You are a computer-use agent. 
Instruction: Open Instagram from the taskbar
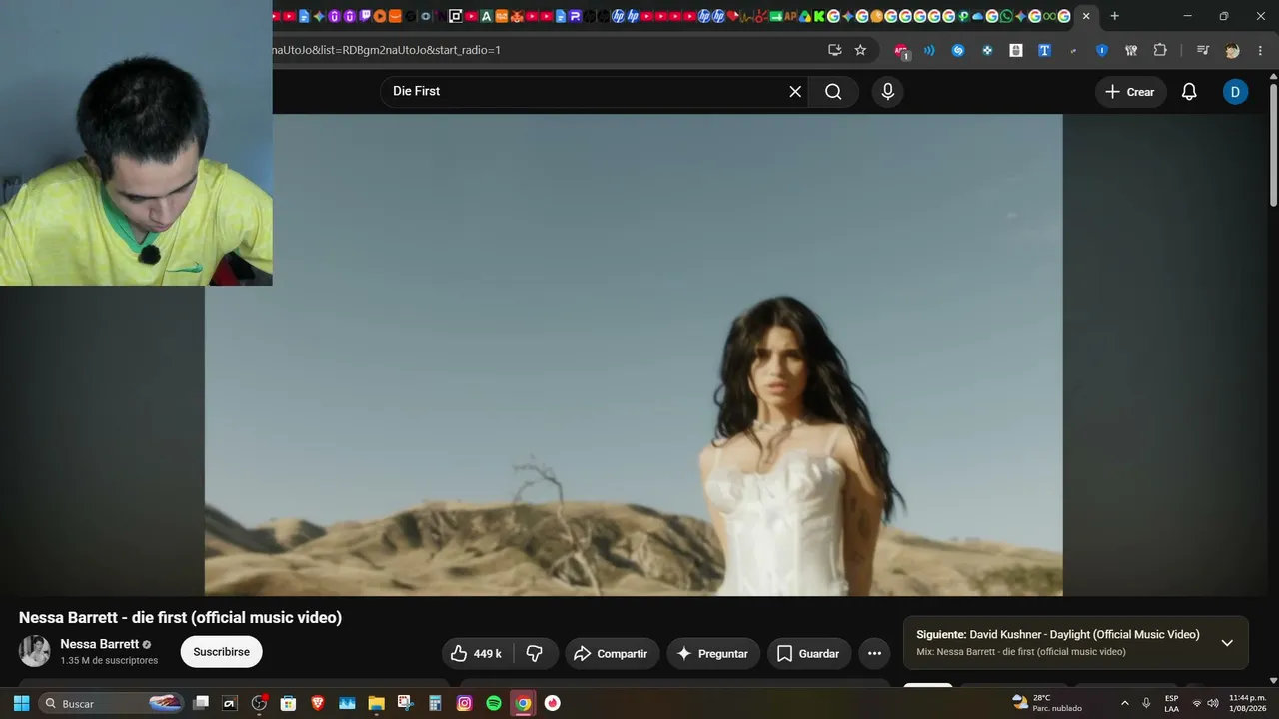pos(464,703)
